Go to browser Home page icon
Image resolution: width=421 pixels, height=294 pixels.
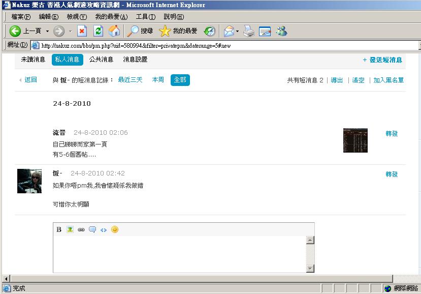click(114, 31)
